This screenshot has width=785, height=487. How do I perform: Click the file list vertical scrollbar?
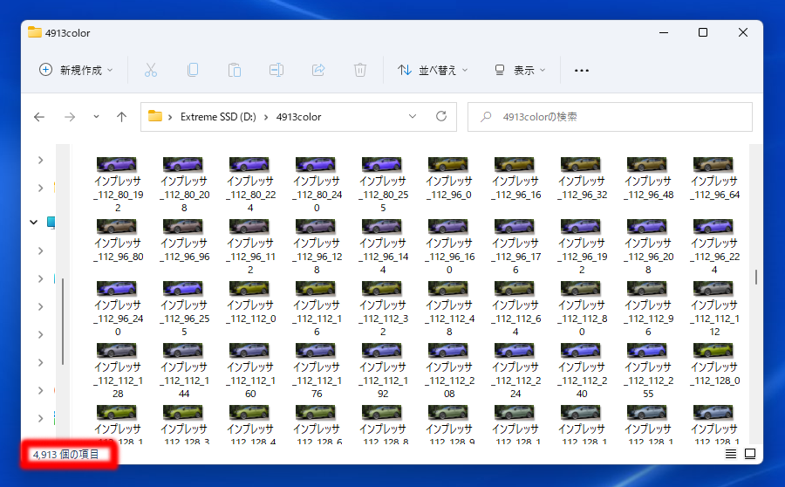tap(756, 277)
